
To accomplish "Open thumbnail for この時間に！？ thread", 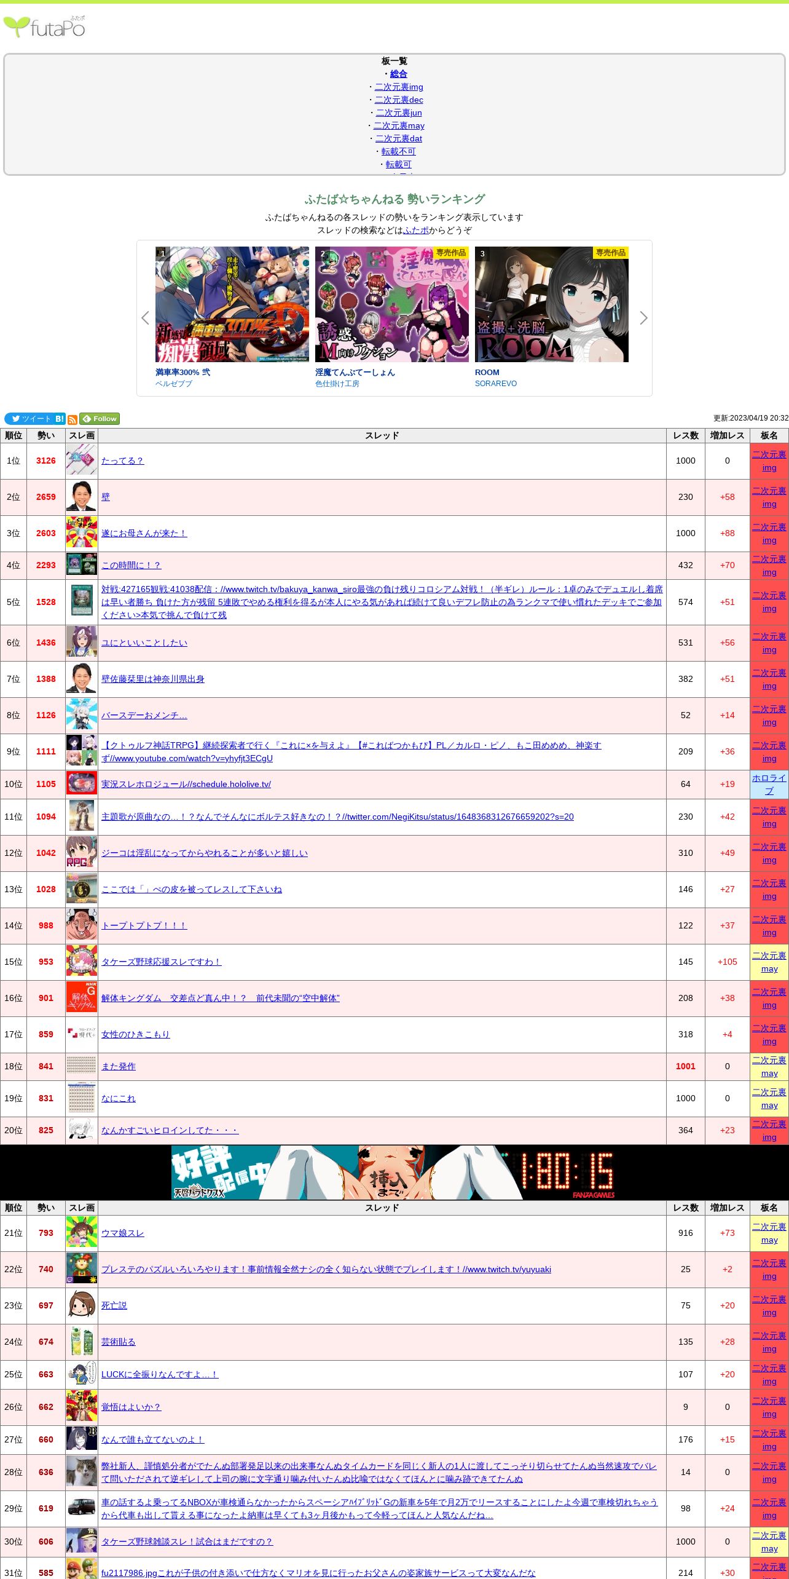I will tap(82, 564).
